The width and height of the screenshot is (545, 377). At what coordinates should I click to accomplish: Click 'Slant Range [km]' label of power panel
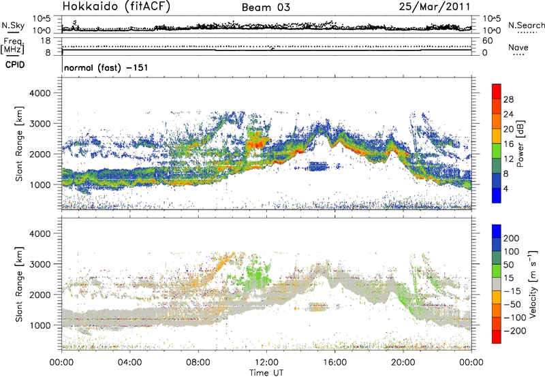pos(19,144)
